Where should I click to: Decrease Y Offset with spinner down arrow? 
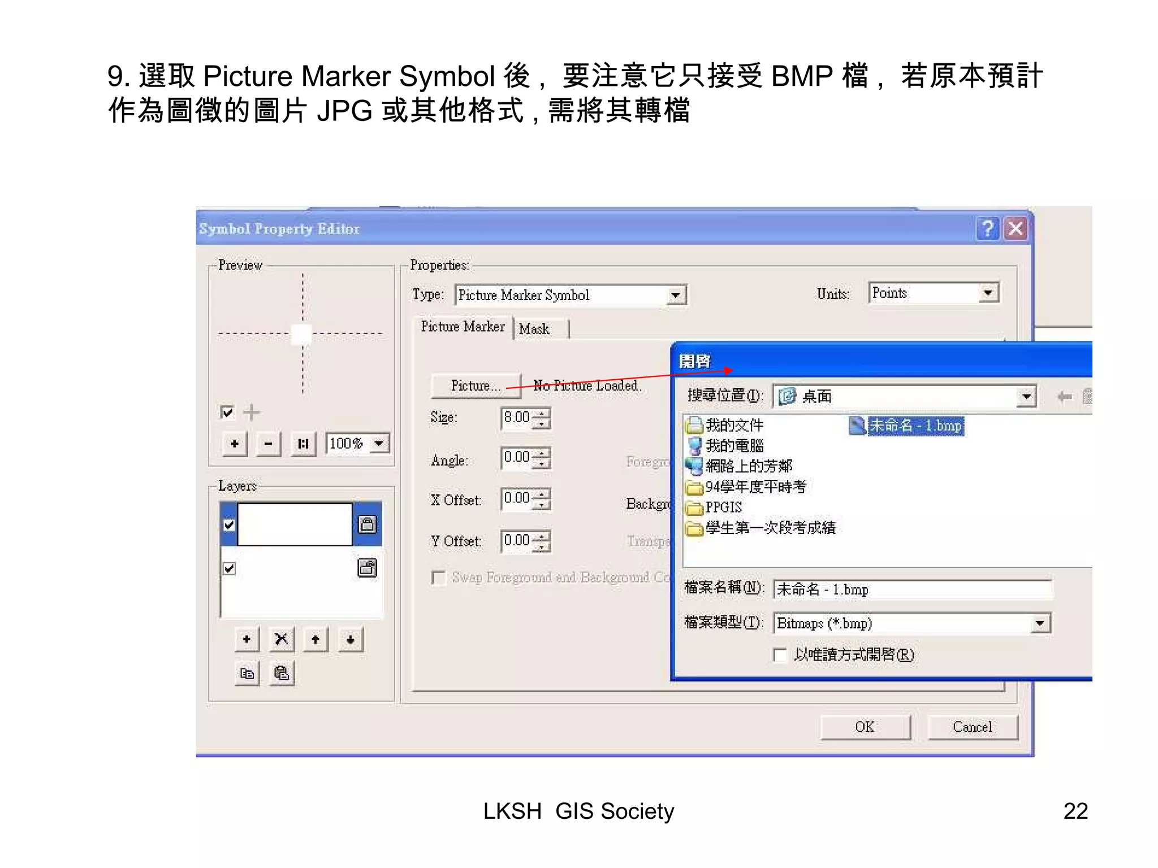pyautogui.click(x=542, y=546)
